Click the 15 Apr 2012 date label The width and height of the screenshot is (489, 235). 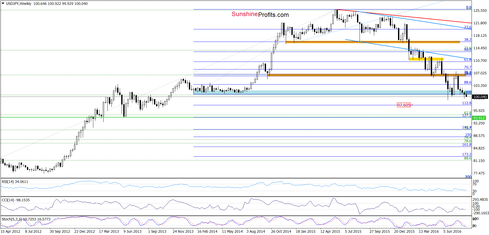(11, 231)
